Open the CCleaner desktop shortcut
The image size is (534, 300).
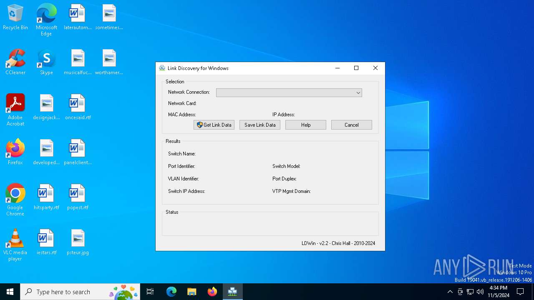15,62
